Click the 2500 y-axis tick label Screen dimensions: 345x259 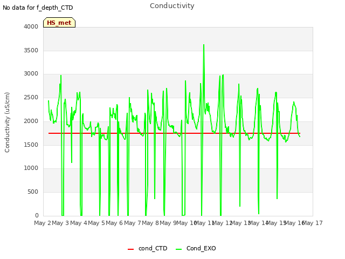[x=31, y=98]
